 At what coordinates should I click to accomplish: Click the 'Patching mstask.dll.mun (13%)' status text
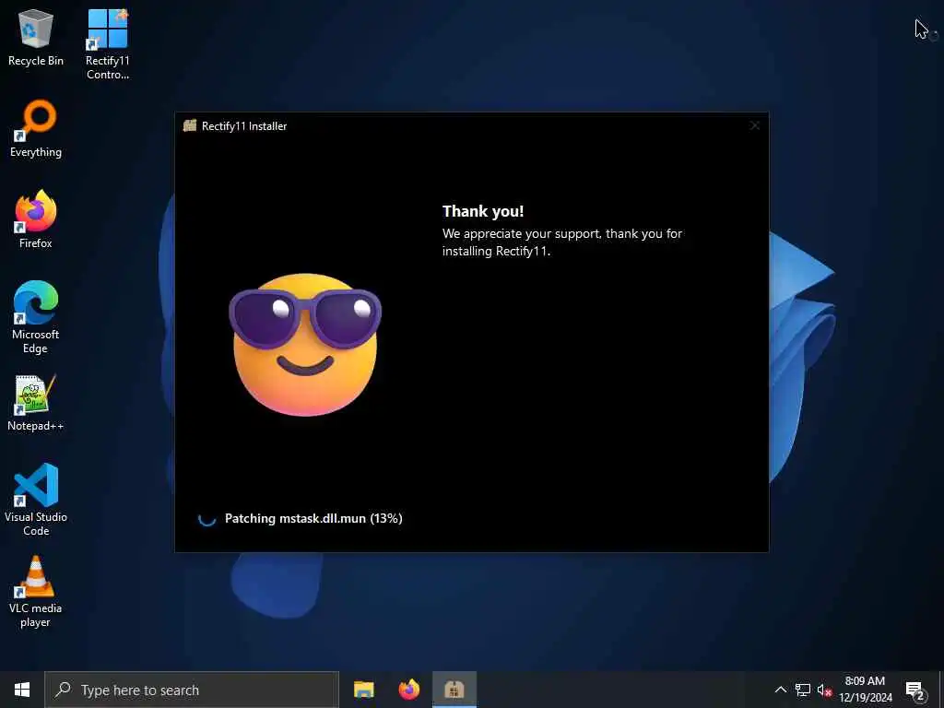click(313, 518)
